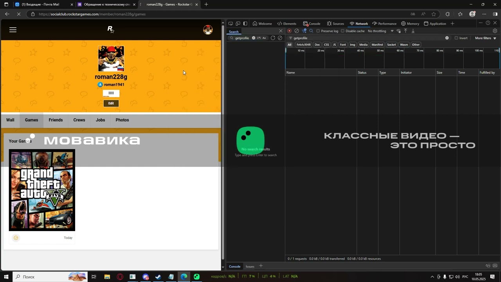
Task: Open the Issues drawer tab
Action: click(250, 267)
